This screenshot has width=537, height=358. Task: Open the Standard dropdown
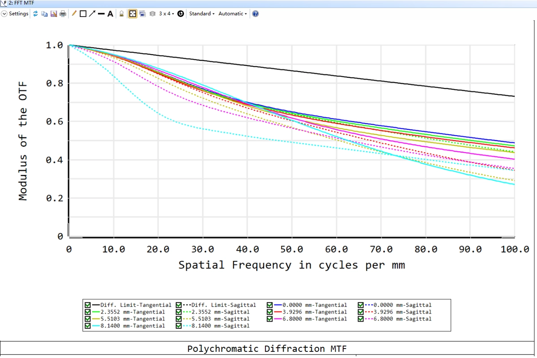[201, 14]
